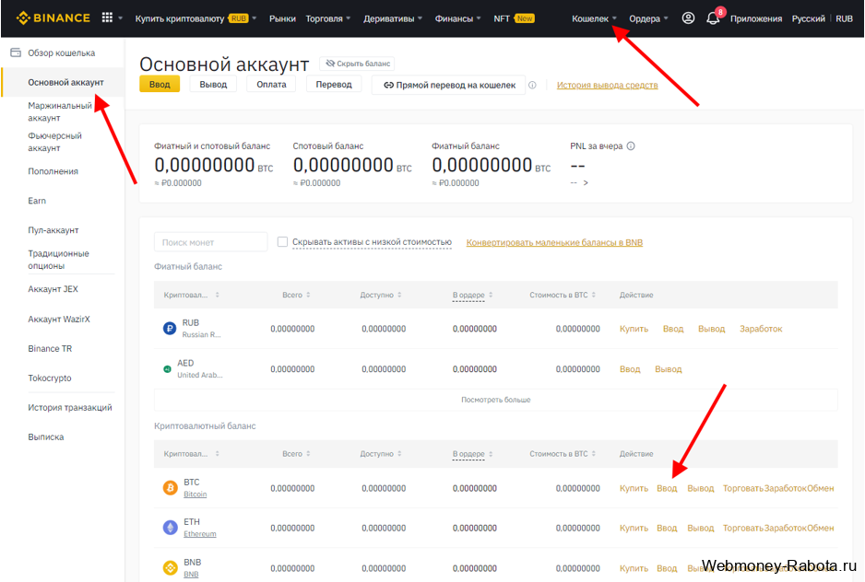The width and height of the screenshot is (865, 582).
Task: Open История вывода средств link
Action: click(607, 85)
